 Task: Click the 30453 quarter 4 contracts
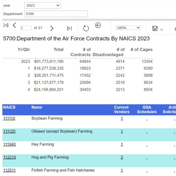(85, 89)
